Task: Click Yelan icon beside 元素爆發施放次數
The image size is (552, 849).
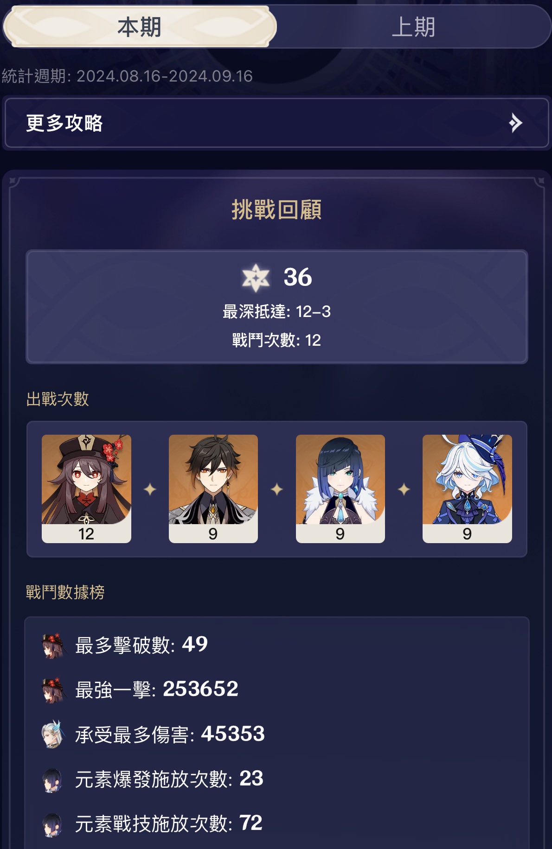Action: (x=52, y=780)
